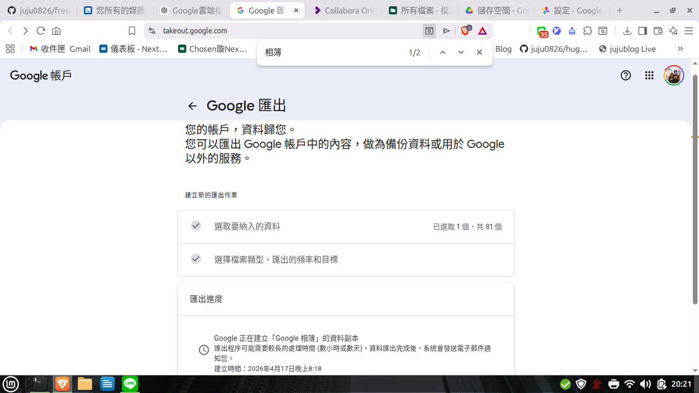
Task: Open the Leo AI sparkle icon
Action: click(x=673, y=31)
